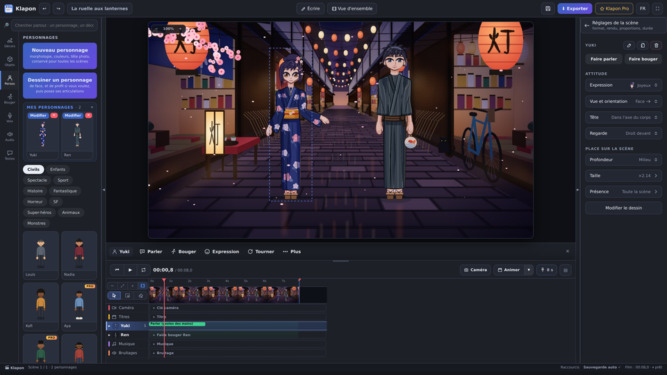Expand the Yuki timeline track
Screen dimensions: 667x375
(109, 326)
